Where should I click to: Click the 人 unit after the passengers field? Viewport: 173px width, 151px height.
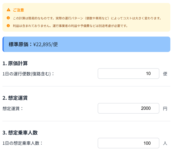(165, 143)
